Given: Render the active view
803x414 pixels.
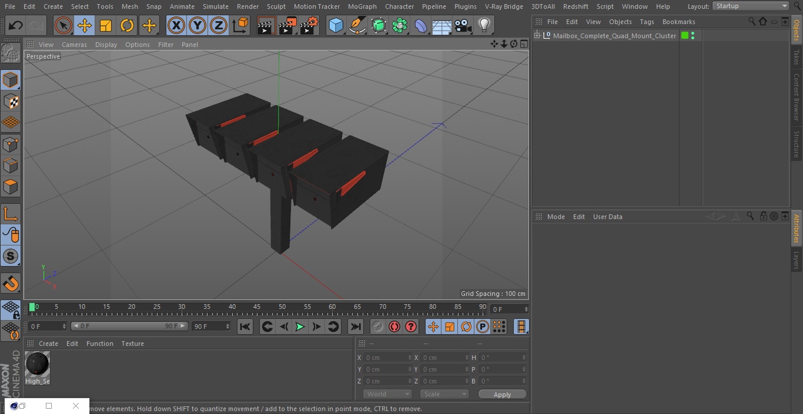Looking at the screenshot, I should click(266, 25).
